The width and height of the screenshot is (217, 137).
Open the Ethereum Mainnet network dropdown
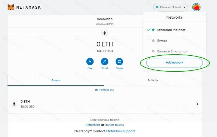pos(171,7)
